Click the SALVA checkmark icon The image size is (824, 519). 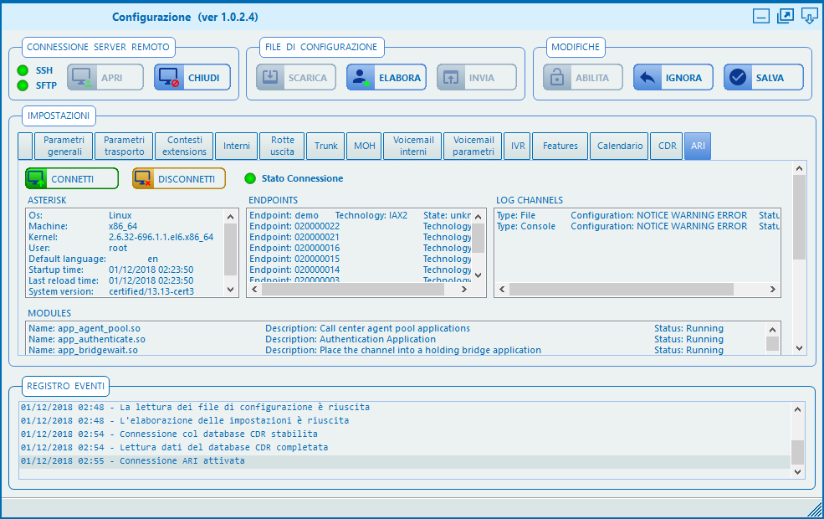point(737,78)
